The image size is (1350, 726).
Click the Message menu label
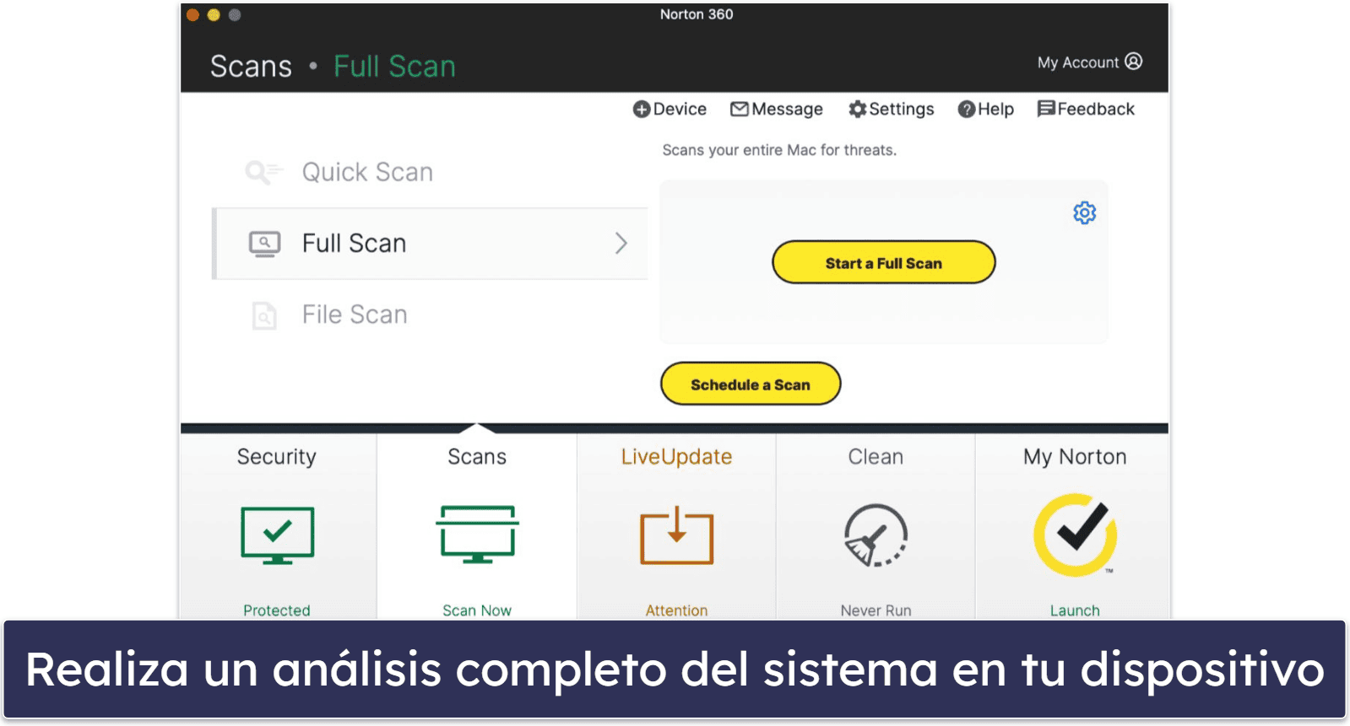tap(787, 110)
